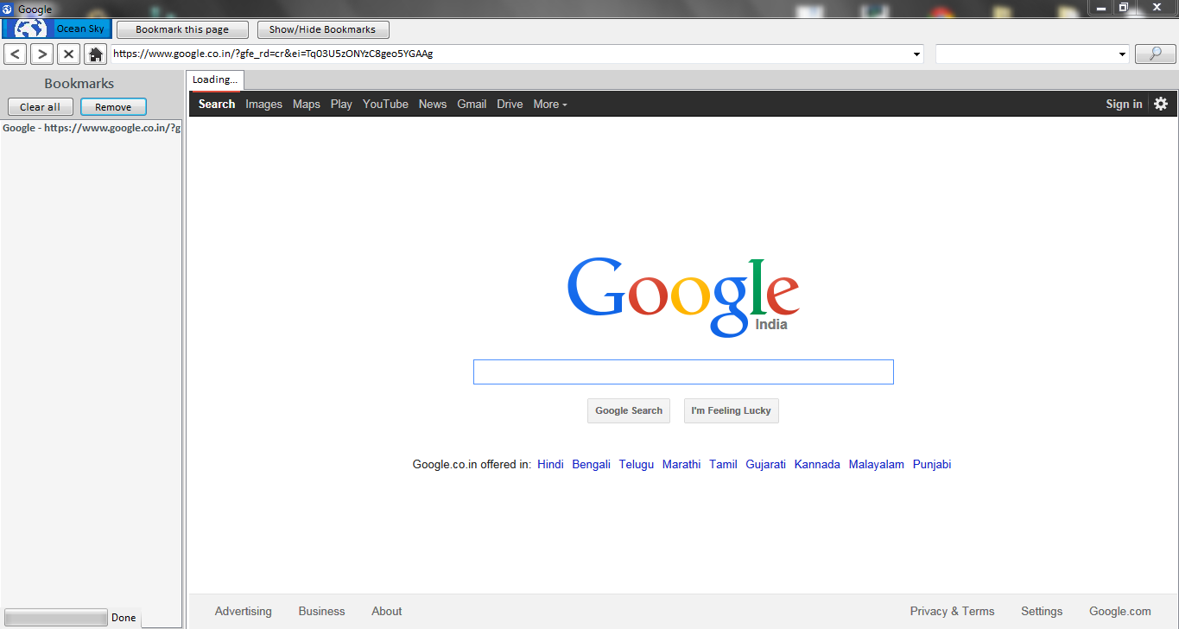1179x629 pixels.
Task: Stop page loading with the X icon
Action: click(x=68, y=53)
